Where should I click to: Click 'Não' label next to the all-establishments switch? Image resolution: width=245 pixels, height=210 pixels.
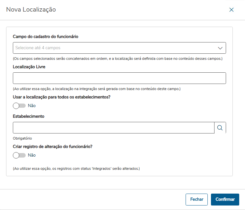pyautogui.click(x=32, y=105)
